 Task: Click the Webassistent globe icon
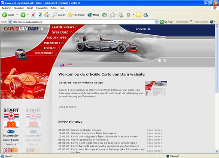click(212, 22)
